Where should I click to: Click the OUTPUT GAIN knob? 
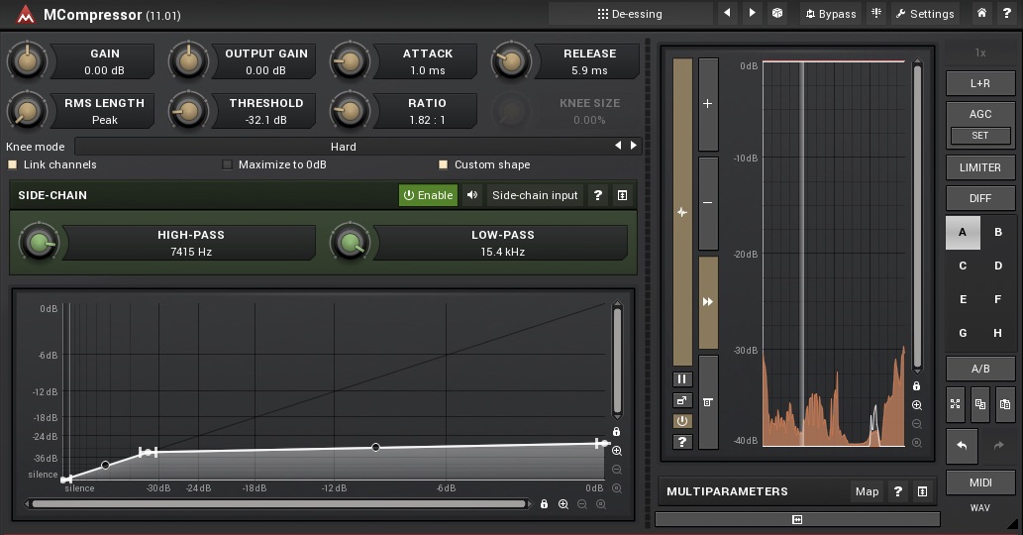point(188,61)
